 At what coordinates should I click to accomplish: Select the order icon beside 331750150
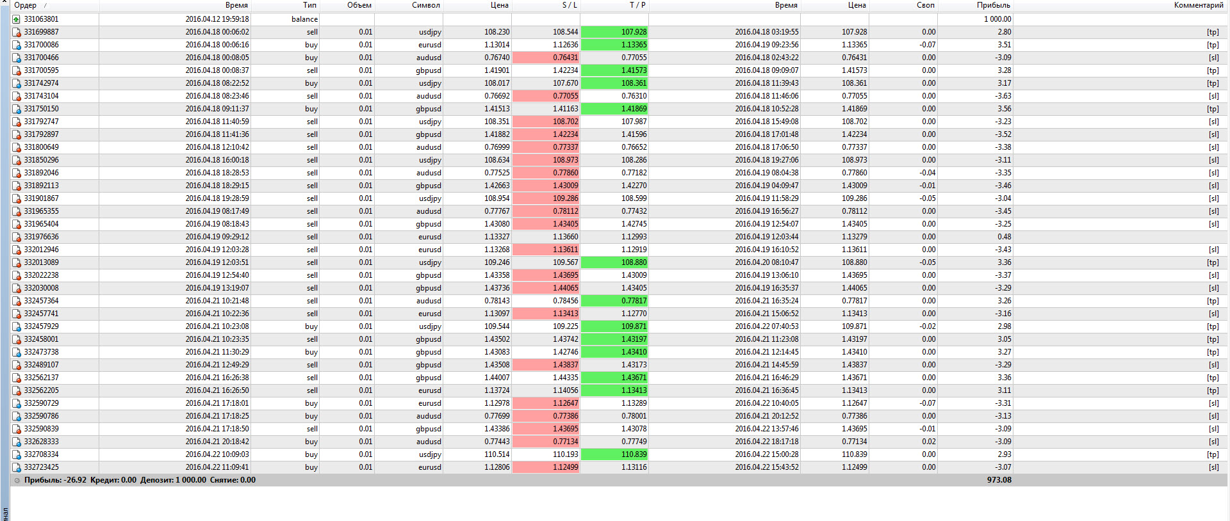pos(17,109)
